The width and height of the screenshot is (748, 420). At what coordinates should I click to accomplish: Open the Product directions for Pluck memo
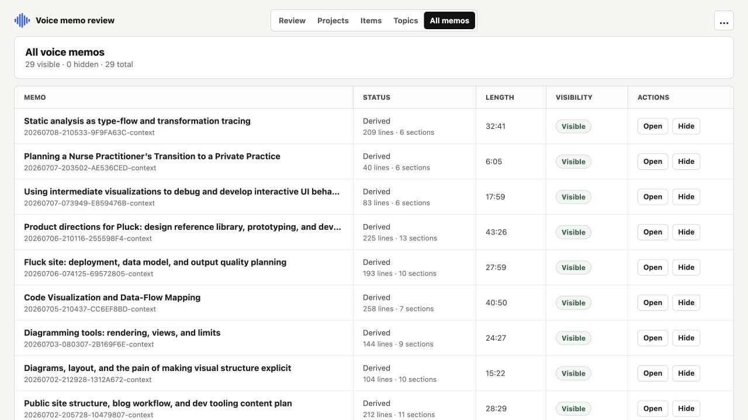tap(653, 232)
